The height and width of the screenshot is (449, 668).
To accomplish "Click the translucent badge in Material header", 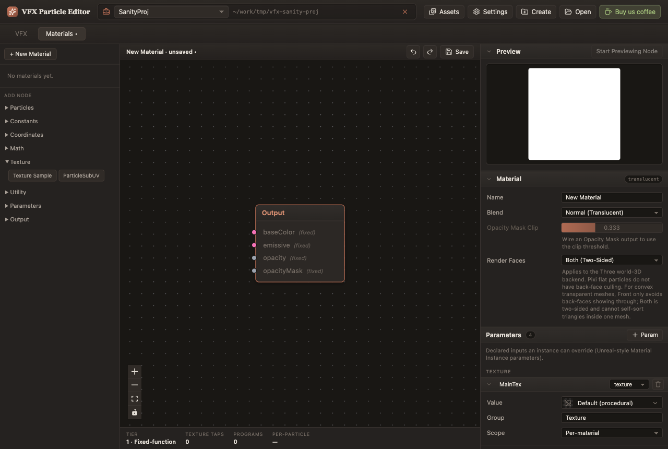I will [x=643, y=179].
